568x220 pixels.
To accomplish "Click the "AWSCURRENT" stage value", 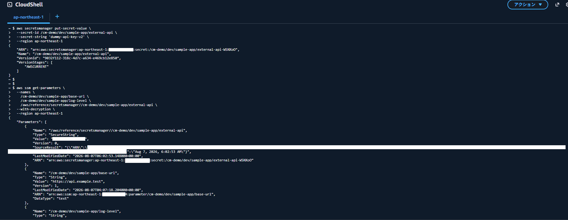I will coord(37,67).
